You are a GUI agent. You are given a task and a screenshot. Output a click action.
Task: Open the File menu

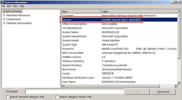[3, 6]
